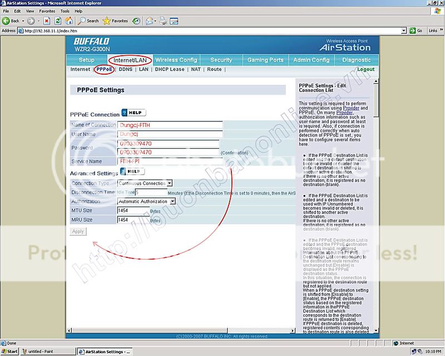Open the PPPoE sub-page link
Screen dimensions: 445x356
coord(104,69)
